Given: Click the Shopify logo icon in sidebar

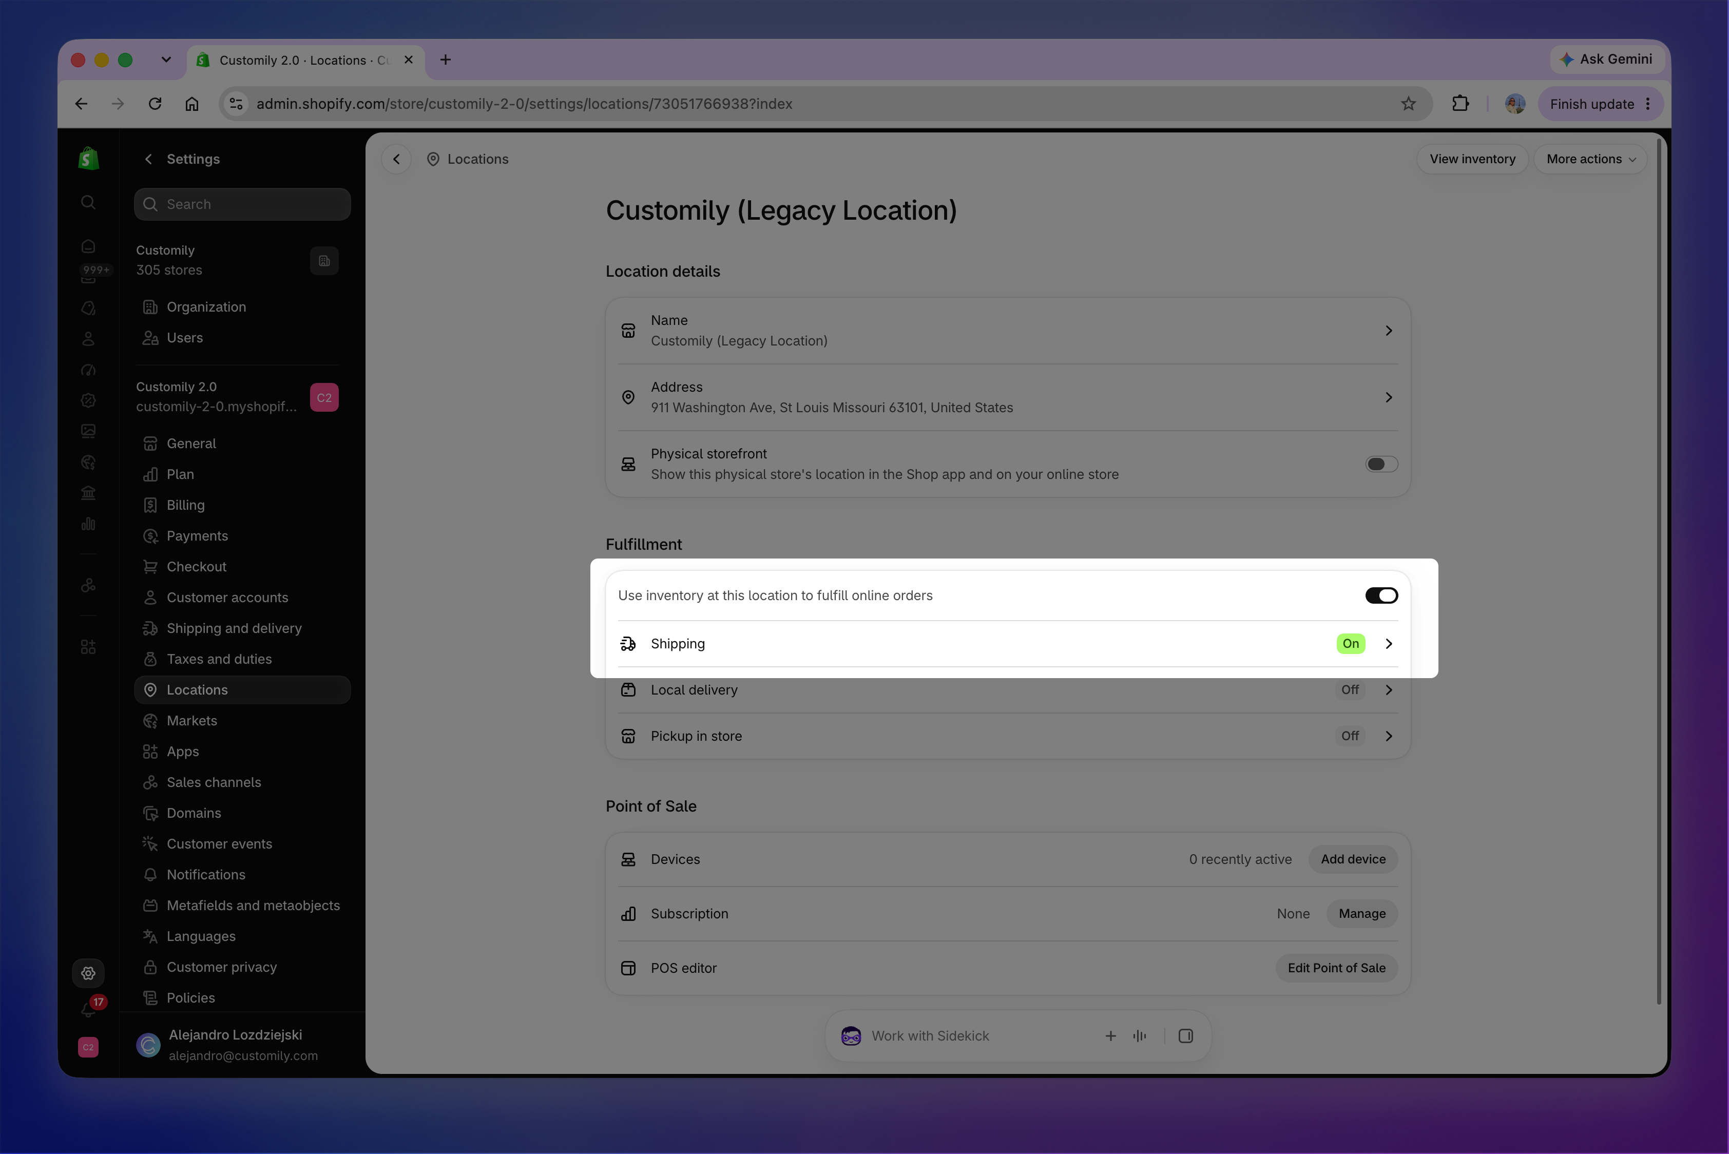Looking at the screenshot, I should click(88, 158).
